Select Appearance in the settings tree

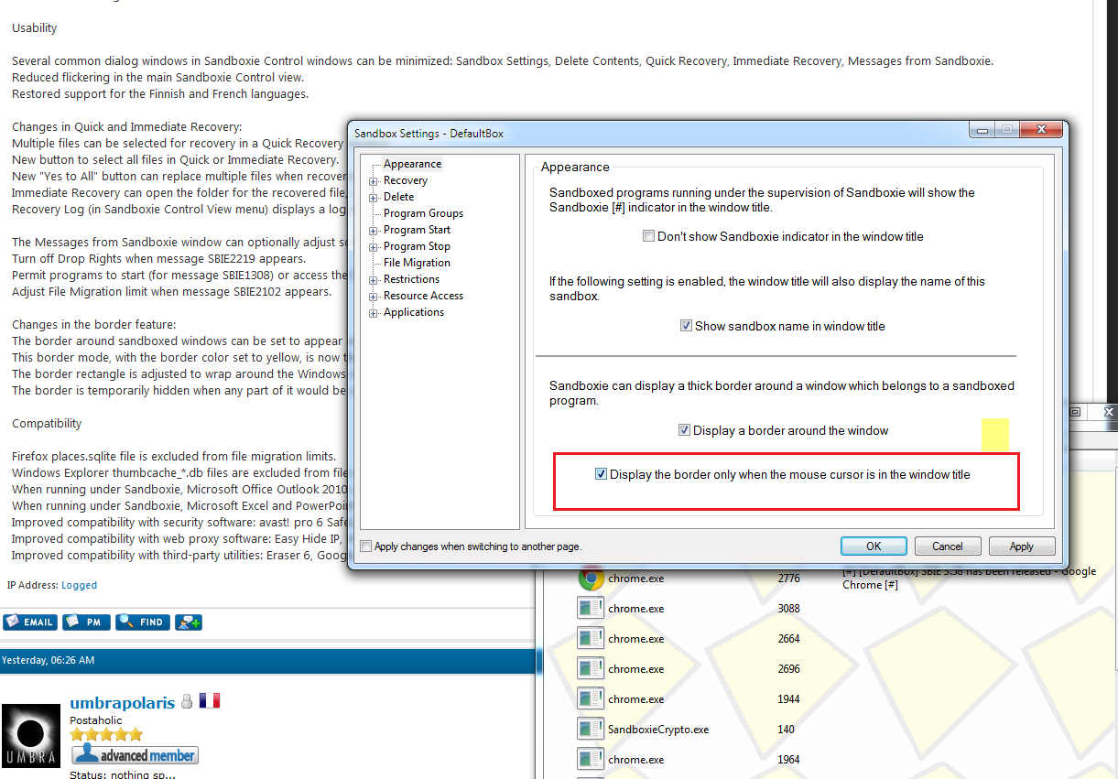coord(412,164)
